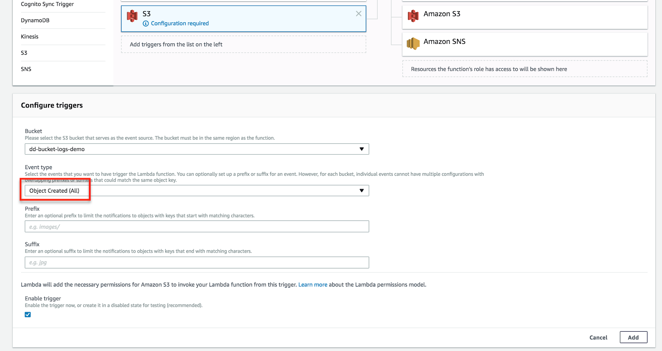Click into the Prefix input field
Viewport: 662px width, 351px height.
[x=197, y=227]
